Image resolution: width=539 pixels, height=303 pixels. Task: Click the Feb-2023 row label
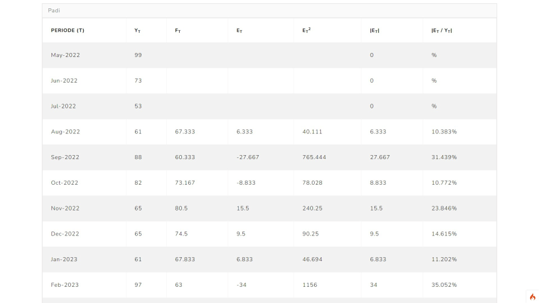pos(65,285)
